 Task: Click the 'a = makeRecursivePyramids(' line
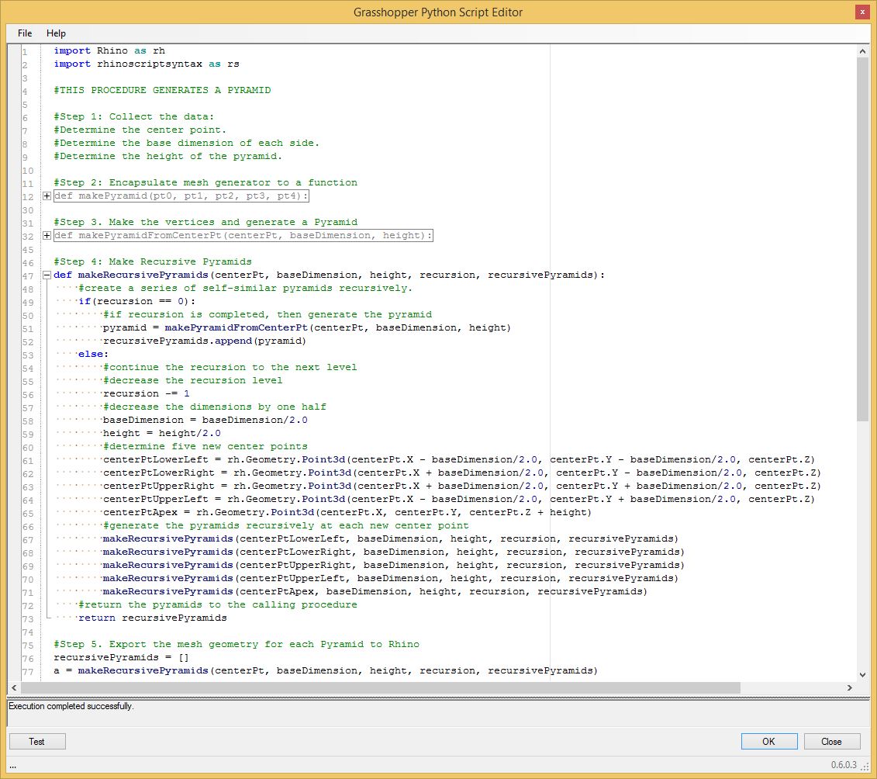(326, 671)
